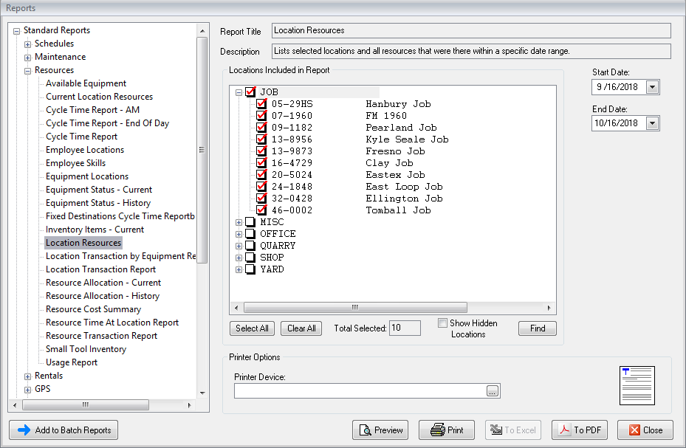Enable Show Hidden Locations checkbox
Screen dimensions: 686x448
click(442, 323)
